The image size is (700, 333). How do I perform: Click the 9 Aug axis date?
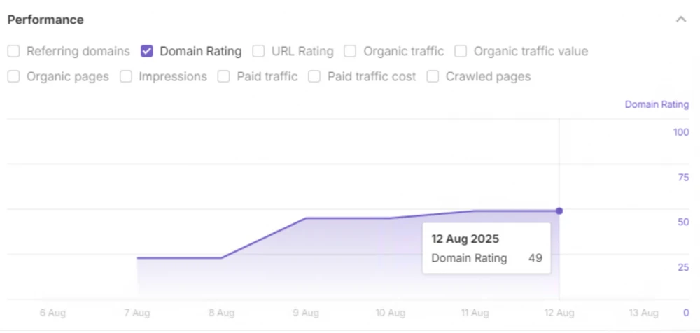pos(306,313)
